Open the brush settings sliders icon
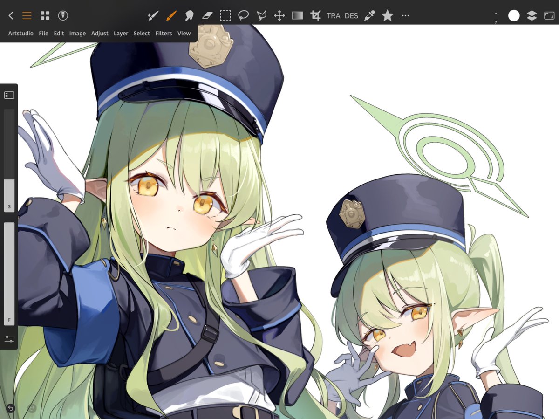This screenshot has width=559, height=419. 9,339
